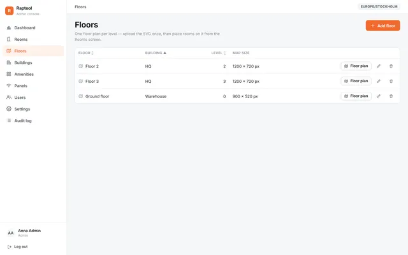Image resolution: width=408 pixels, height=255 pixels.
Task: Click the Users people icon
Action: (9, 98)
